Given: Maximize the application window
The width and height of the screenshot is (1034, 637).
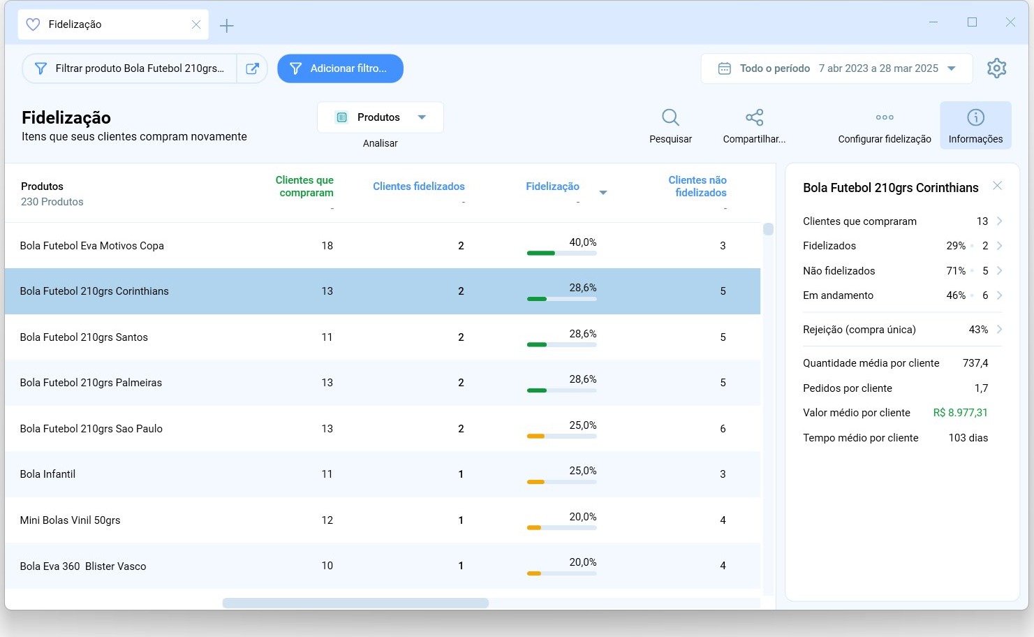Looking at the screenshot, I should (x=972, y=22).
